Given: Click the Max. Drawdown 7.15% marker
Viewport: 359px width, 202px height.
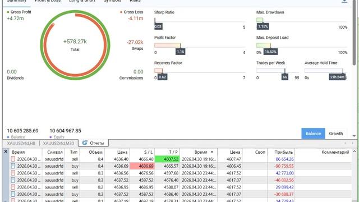Looking at the screenshot, I should [263, 26].
